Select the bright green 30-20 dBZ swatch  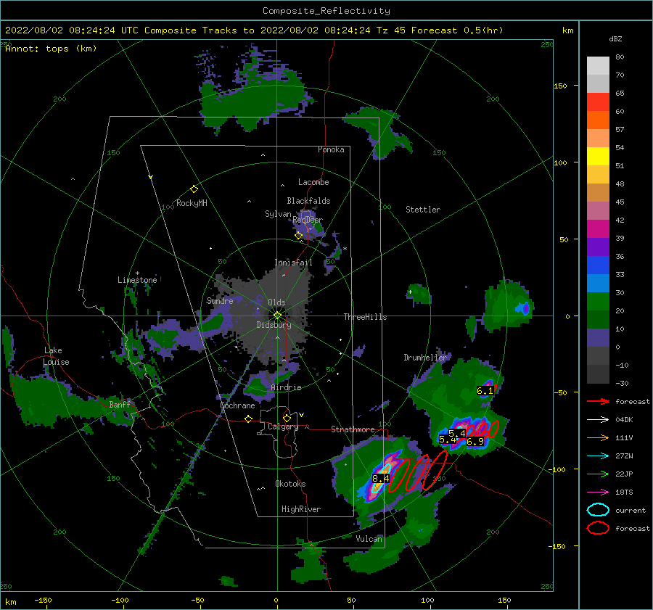click(598, 302)
